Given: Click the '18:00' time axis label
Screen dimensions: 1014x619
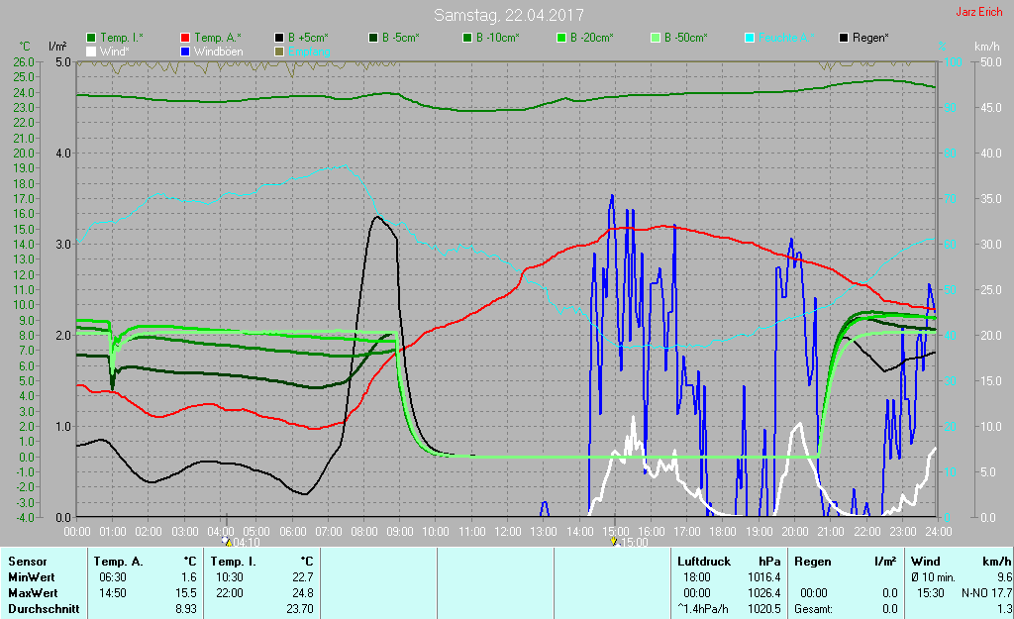Looking at the screenshot, I should point(723,532).
